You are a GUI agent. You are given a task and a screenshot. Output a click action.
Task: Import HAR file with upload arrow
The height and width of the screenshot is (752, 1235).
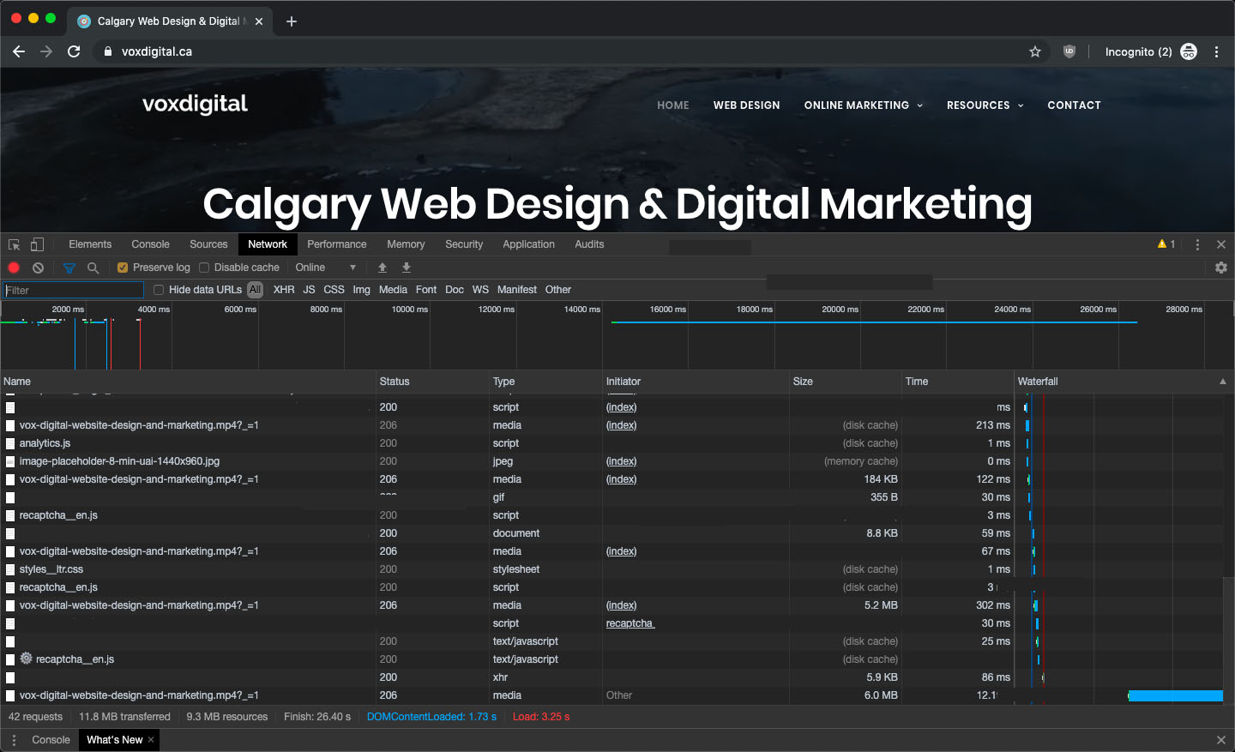[383, 268]
